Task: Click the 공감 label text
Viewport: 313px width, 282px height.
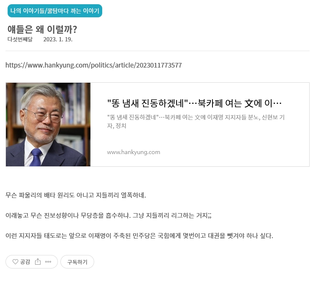Action: [25, 262]
